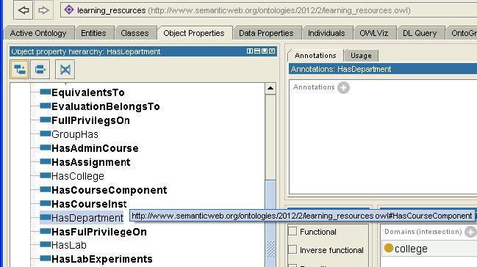This screenshot has width=477, height=267.
Task: Add annotation with plus icon
Action: (343, 88)
